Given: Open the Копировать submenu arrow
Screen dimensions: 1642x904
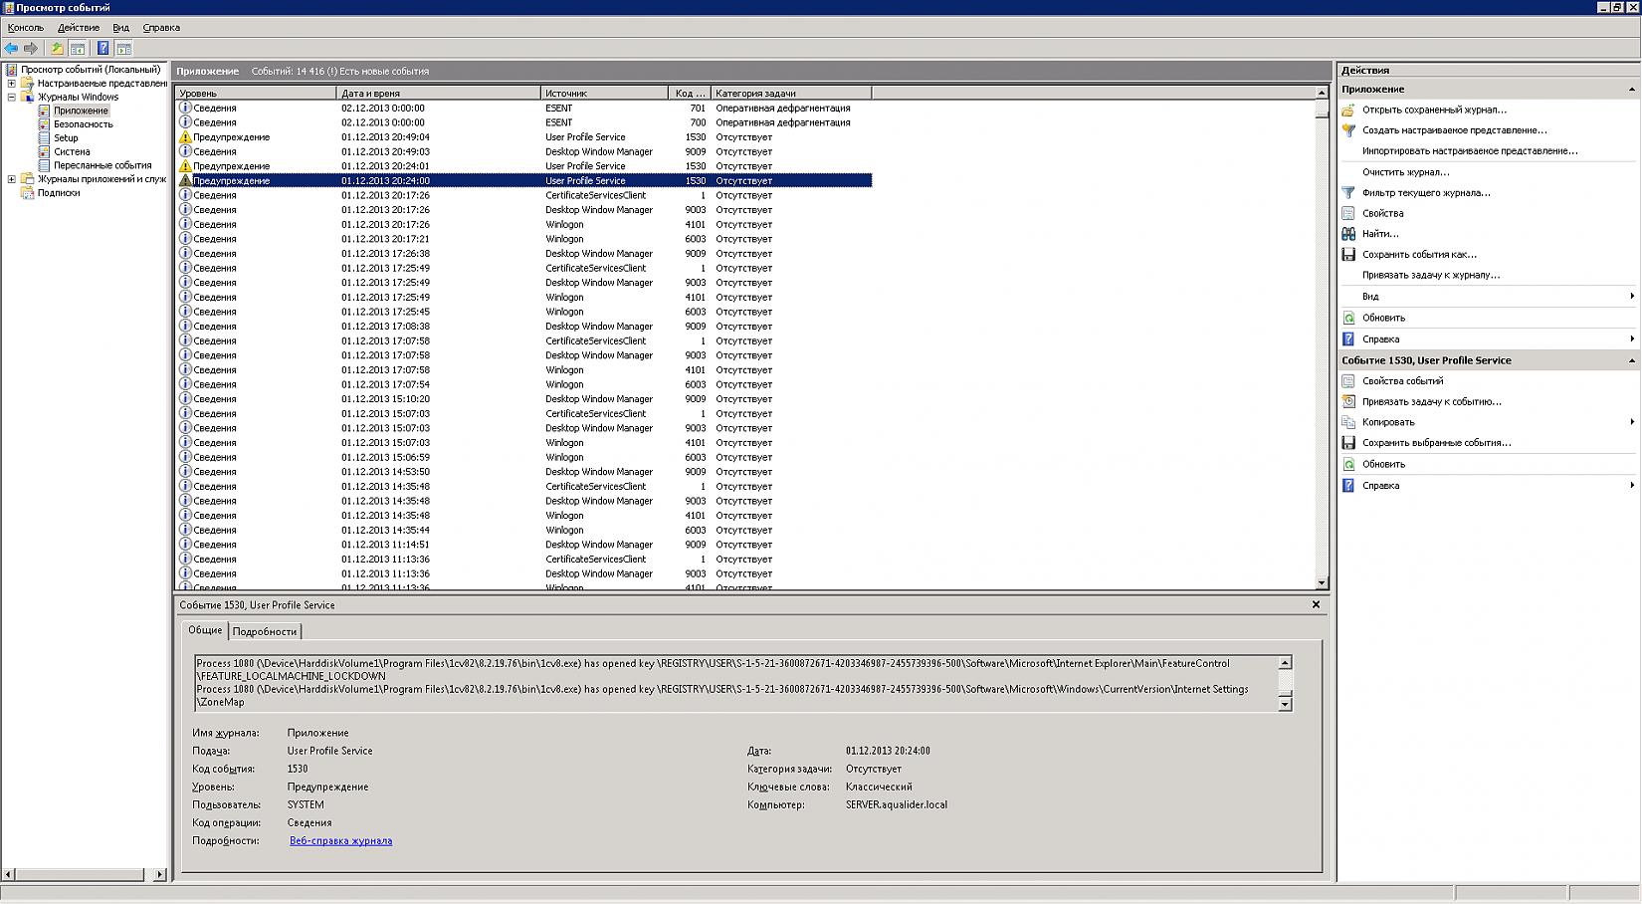Looking at the screenshot, I should [x=1632, y=422].
